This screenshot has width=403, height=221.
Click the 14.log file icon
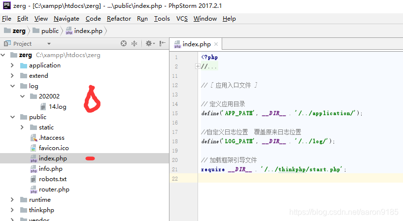(43, 106)
